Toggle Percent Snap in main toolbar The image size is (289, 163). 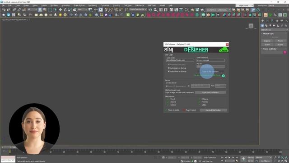(116, 10)
